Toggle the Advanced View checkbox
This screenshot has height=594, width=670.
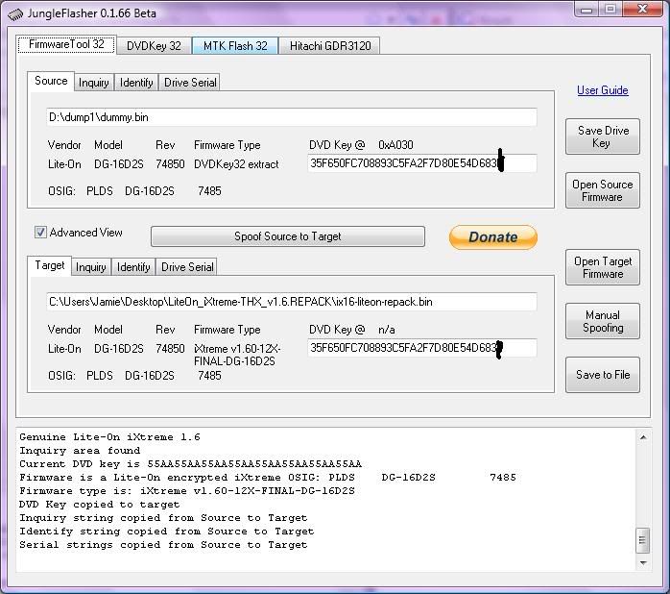point(41,233)
